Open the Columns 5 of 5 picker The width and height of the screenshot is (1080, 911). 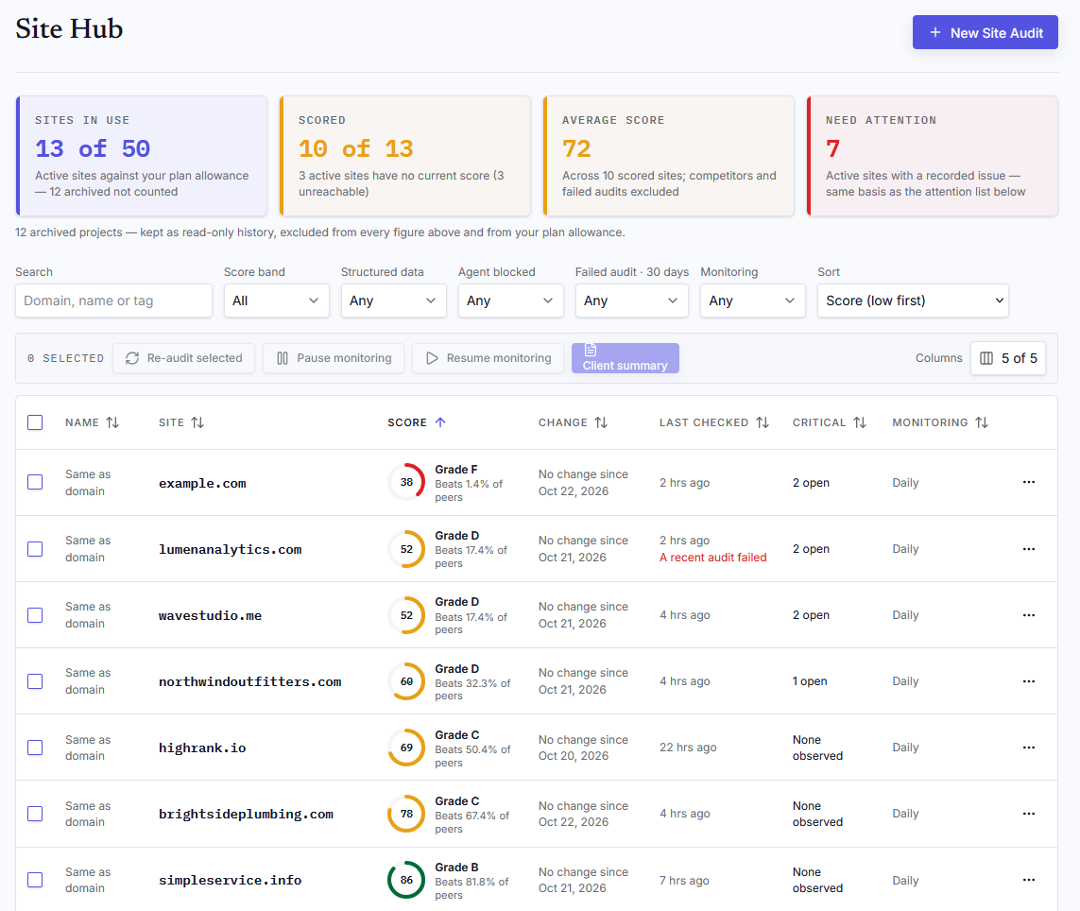(x=1007, y=358)
